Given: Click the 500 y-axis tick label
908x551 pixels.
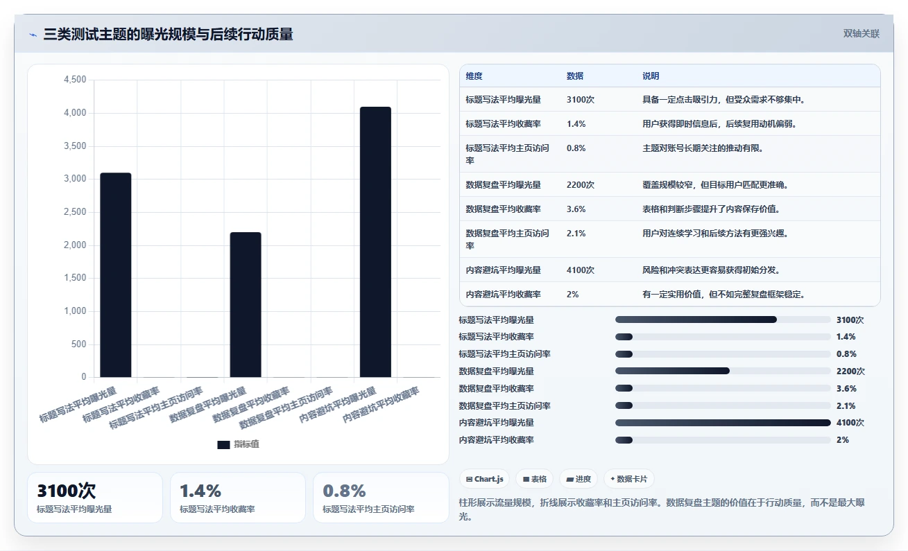Looking at the screenshot, I should pos(78,344).
